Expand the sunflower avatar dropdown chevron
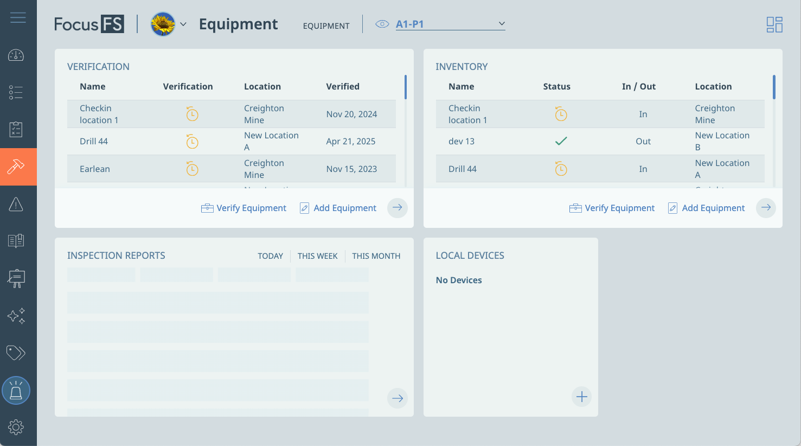This screenshot has width=801, height=446. pos(183,24)
